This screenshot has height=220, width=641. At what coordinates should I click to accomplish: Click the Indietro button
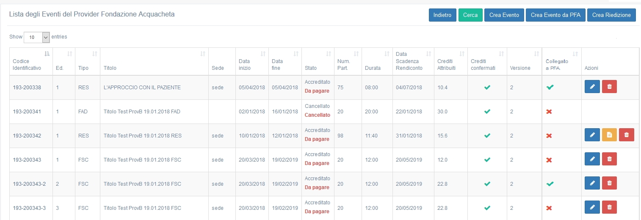pos(442,15)
